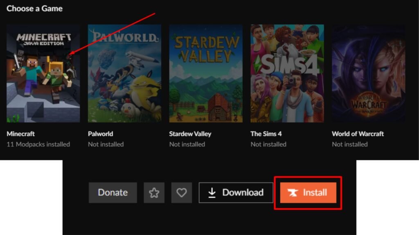Click the Stardew Valley title text
This screenshot has height=235, width=419.
pos(190,134)
